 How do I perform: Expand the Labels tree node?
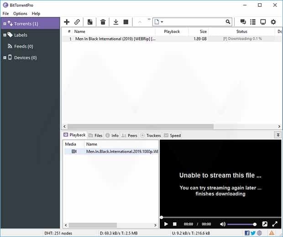pyautogui.click(x=5, y=35)
